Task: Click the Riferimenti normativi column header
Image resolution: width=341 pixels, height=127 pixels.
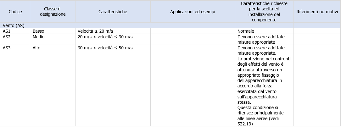Action: click(x=316, y=12)
